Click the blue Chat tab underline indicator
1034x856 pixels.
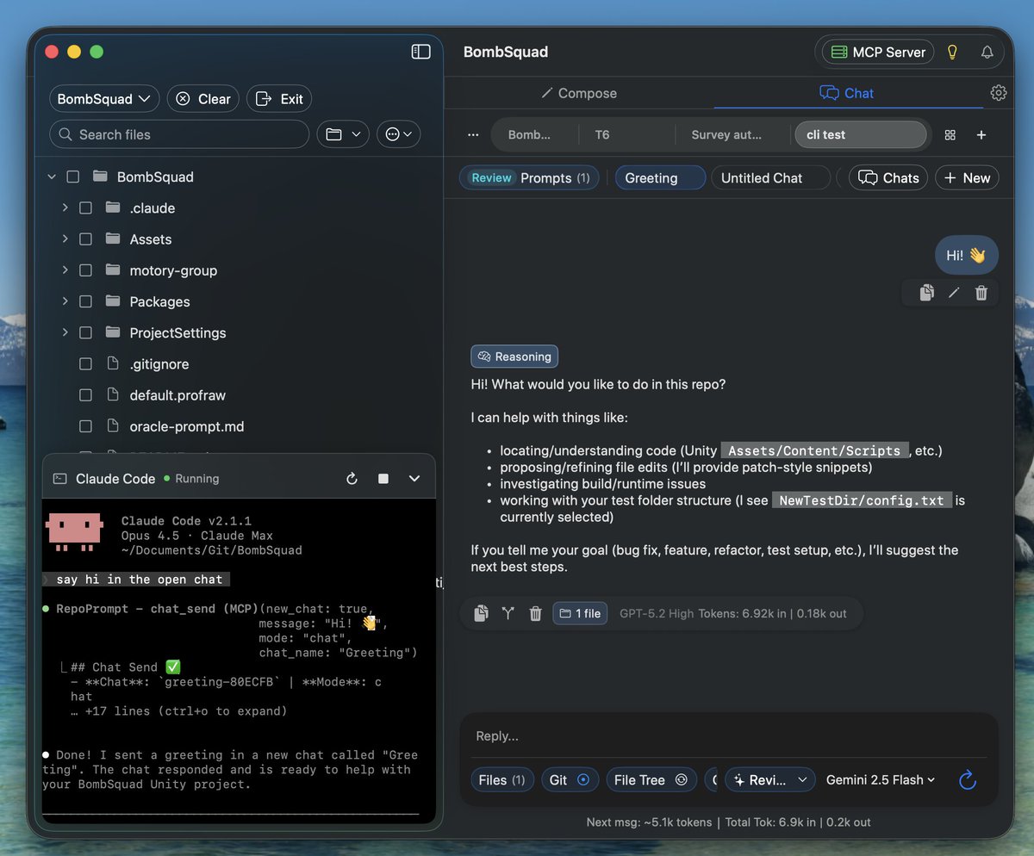pyautogui.click(x=847, y=108)
